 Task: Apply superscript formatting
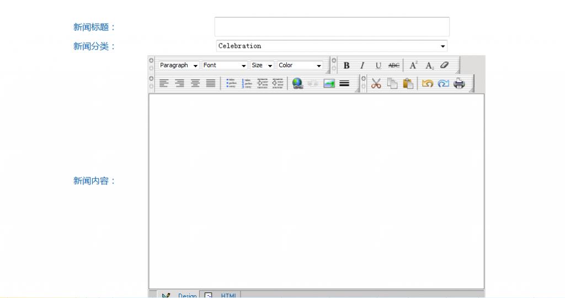[413, 66]
